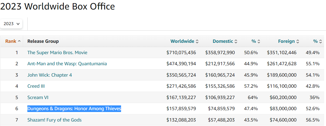
Task: Sort by Worldwide gross column
Action: (185, 41)
